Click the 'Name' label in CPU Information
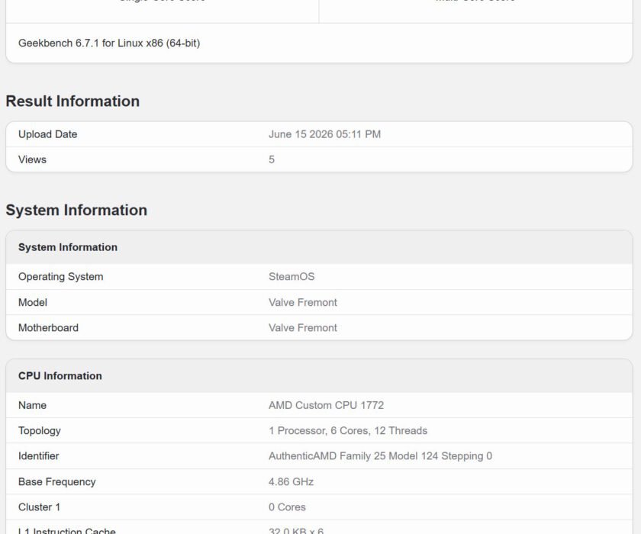The width and height of the screenshot is (641, 534). (x=32, y=405)
